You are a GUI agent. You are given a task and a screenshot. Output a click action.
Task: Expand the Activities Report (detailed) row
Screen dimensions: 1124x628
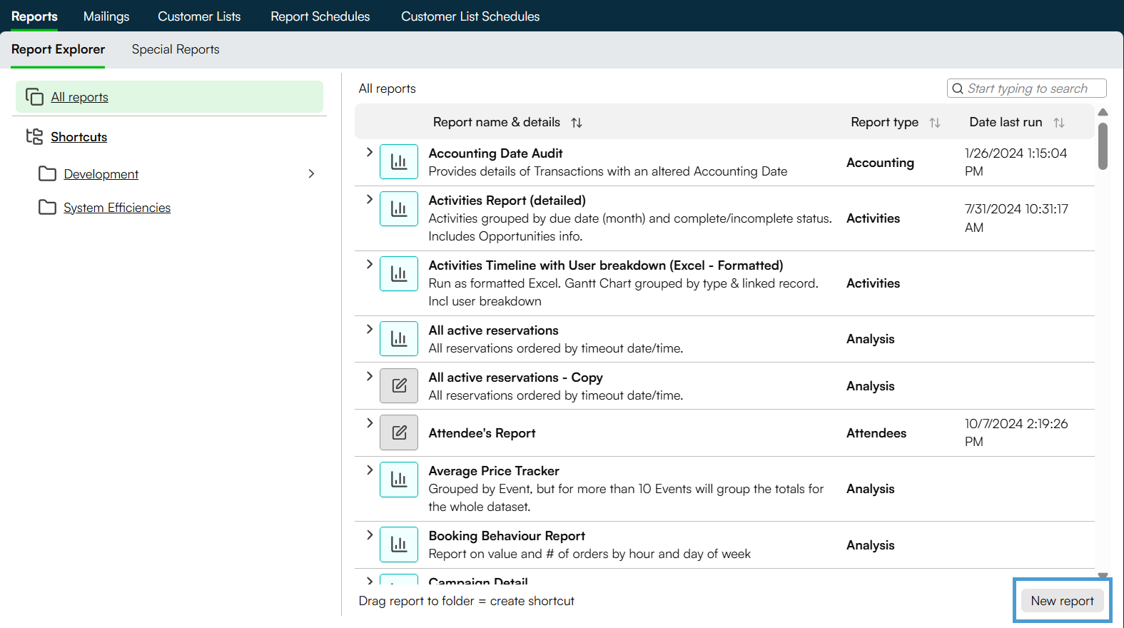click(369, 199)
